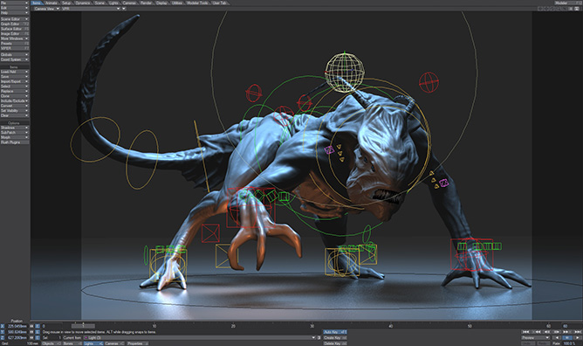Jump to frame 40 on timeline
The height and width of the screenshot is (346, 583).
tap(390, 326)
